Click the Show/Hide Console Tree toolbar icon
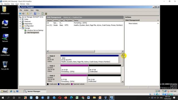178x100 pixels. click(x=31, y=14)
